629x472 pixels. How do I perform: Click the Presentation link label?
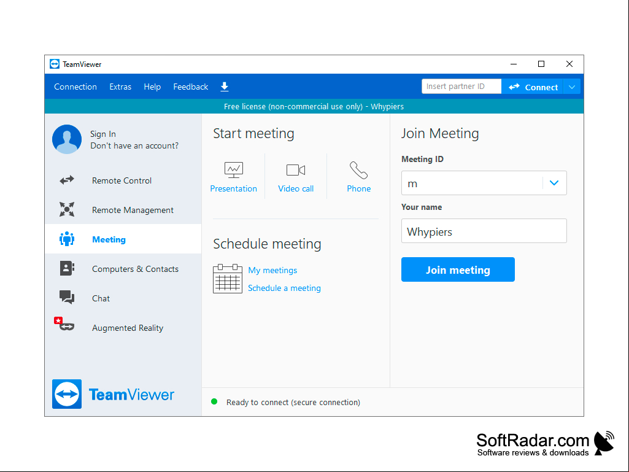233,188
